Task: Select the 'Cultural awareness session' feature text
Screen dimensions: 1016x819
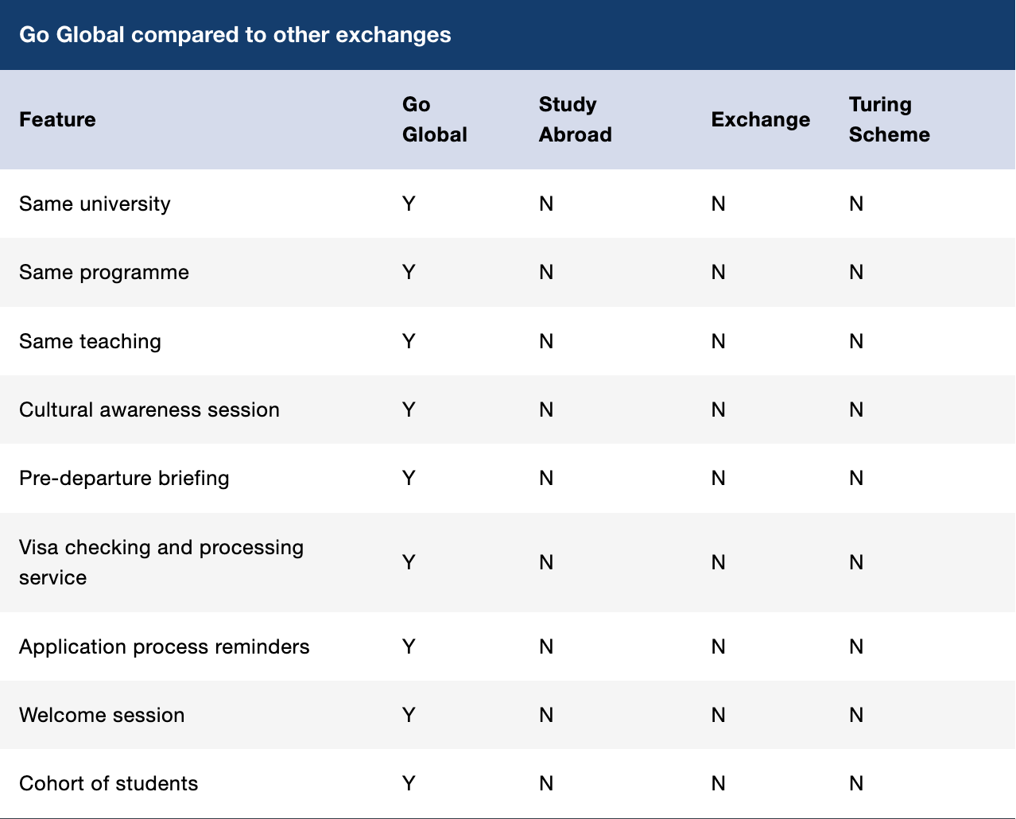Action: click(x=149, y=409)
